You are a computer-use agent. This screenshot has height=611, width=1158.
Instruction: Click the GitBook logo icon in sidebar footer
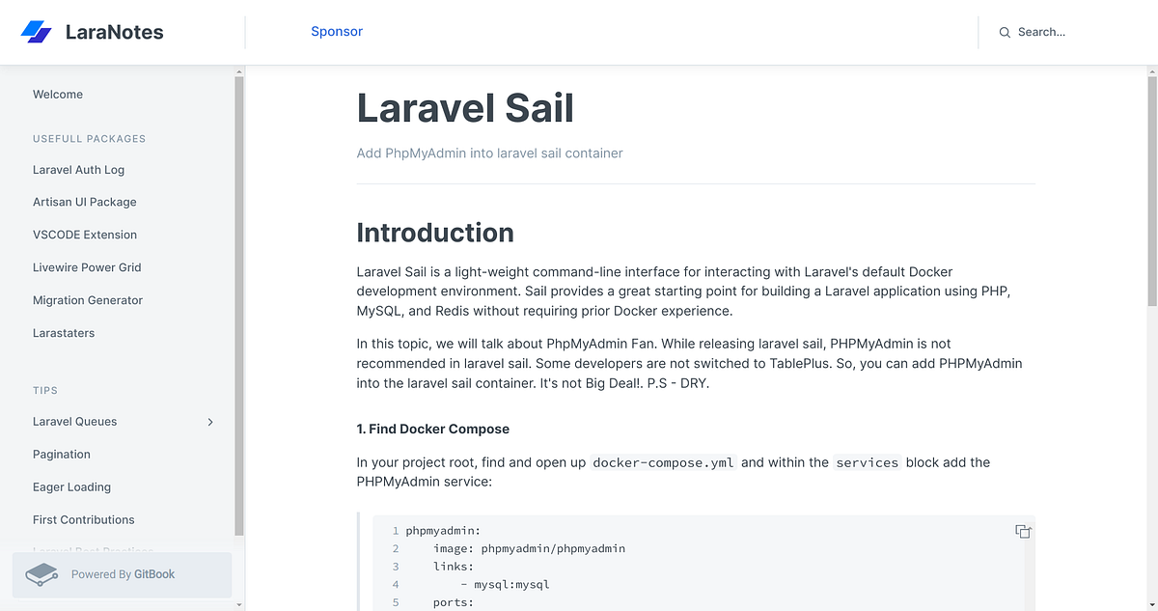pyautogui.click(x=41, y=573)
